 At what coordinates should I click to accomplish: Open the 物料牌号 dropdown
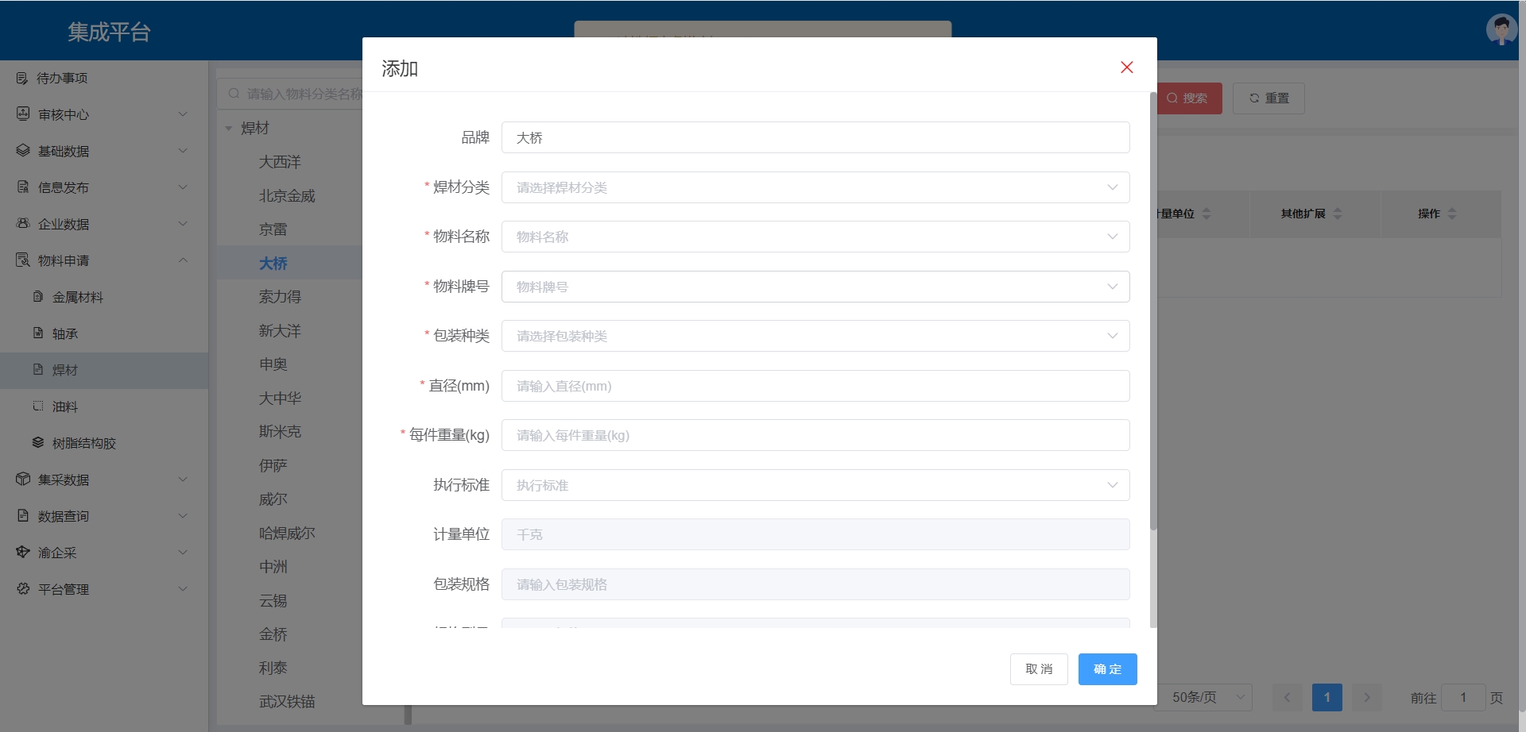pyautogui.click(x=815, y=287)
